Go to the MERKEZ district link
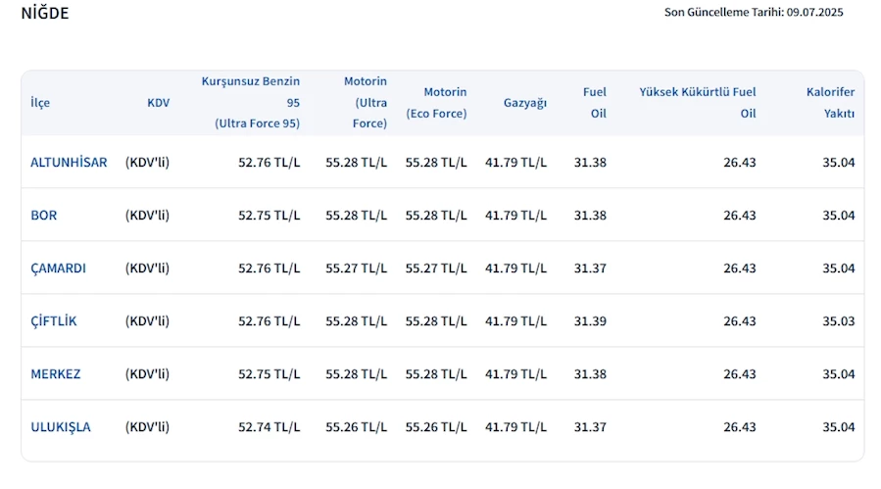 [56, 373]
